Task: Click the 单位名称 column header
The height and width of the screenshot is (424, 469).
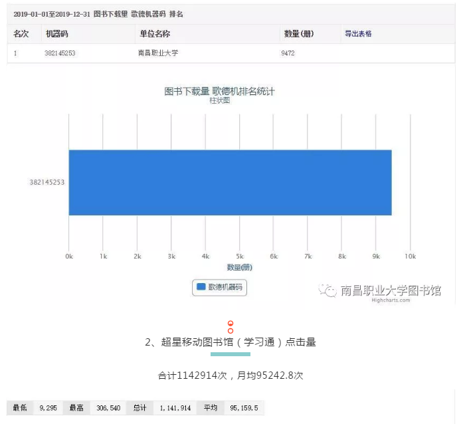Action: point(154,34)
